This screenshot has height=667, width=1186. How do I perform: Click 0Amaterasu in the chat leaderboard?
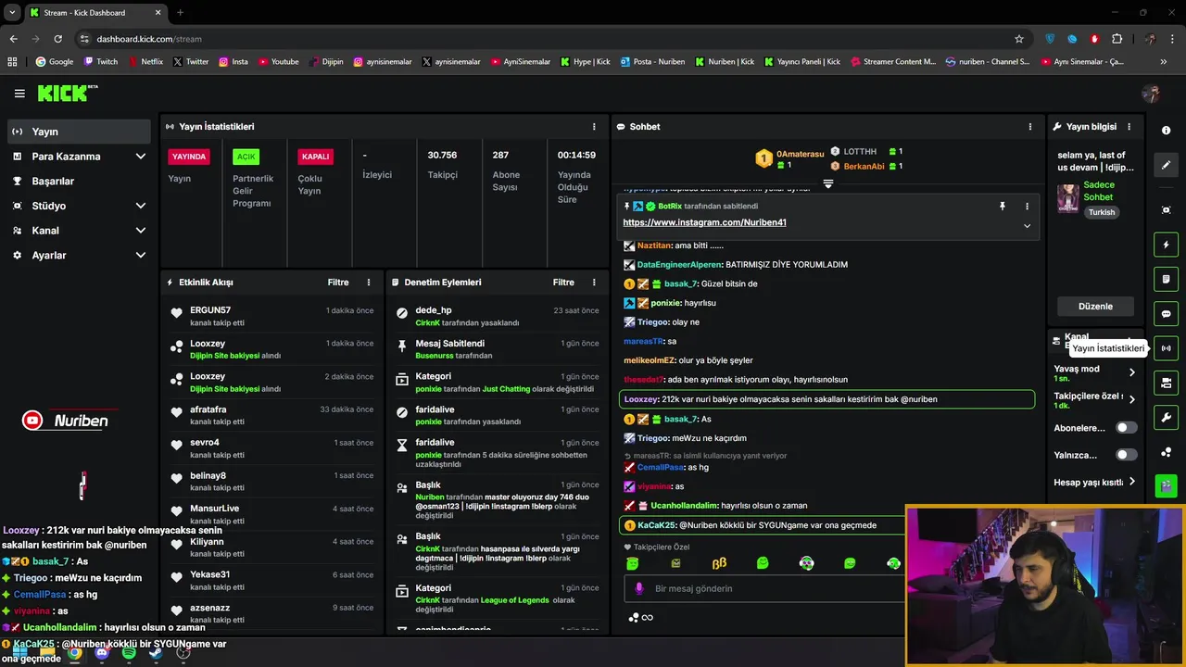tap(800, 154)
